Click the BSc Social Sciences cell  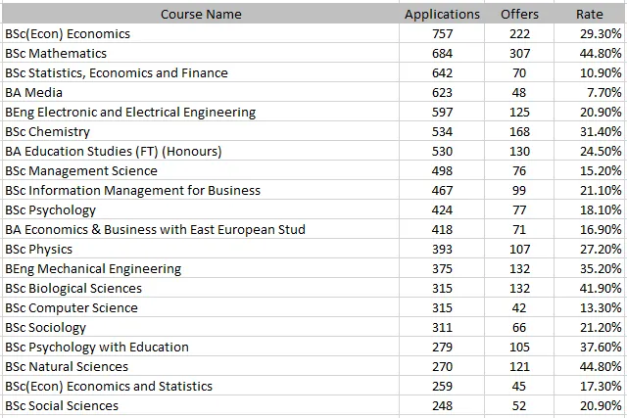pyautogui.click(x=62, y=405)
